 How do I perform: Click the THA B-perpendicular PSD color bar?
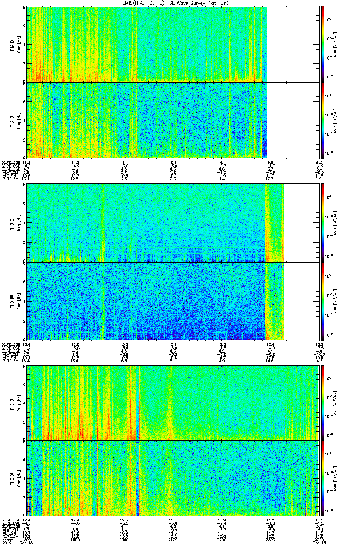[x=323, y=44]
